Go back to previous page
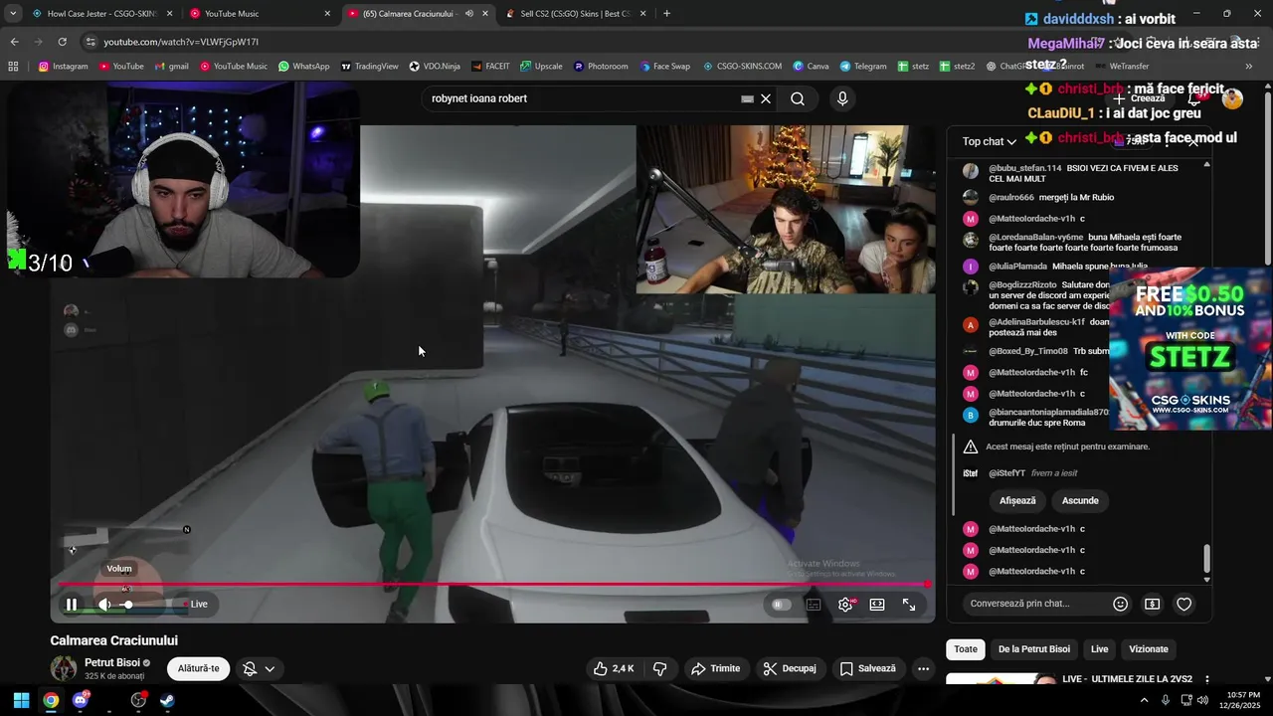The height and width of the screenshot is (716, 1273). tap(14, 42)
